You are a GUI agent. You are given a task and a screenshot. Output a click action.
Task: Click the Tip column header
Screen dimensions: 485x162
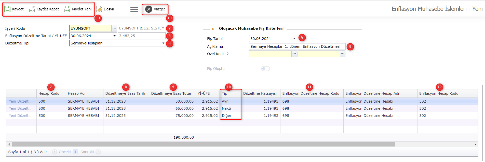pyautogui.click(x=231, y=93)
